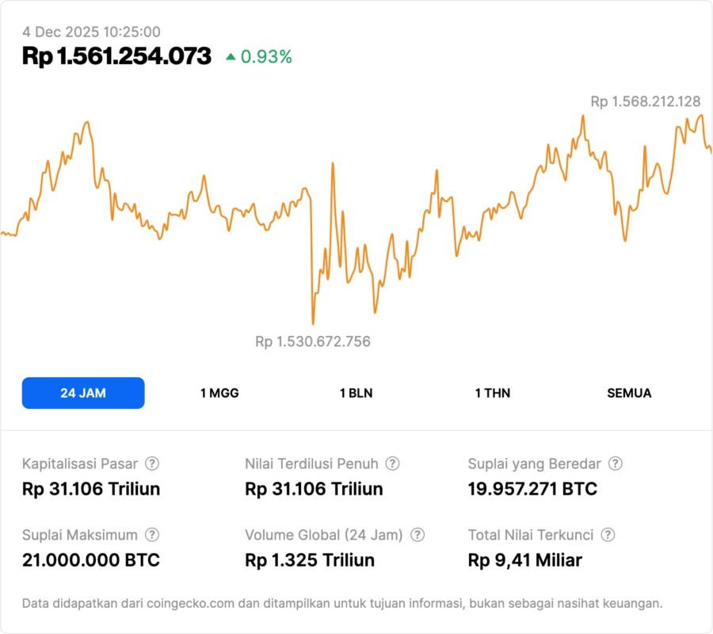Choose the 1 BLN time range
This screenshot has height=634, width=713.
click(356, 393)
